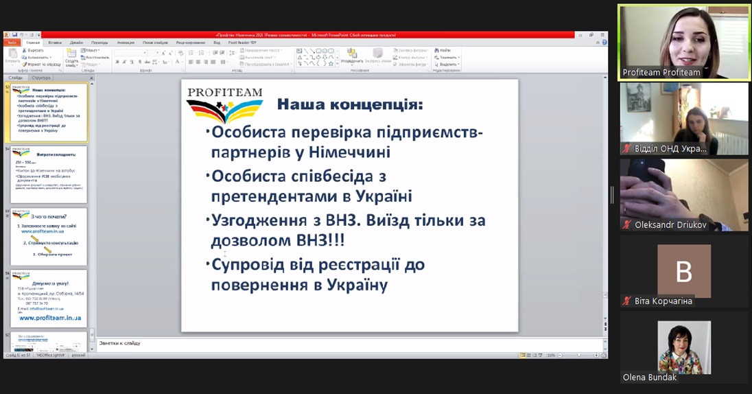Open Выделить (Select) dropdown
The height and width of the screenshot is (394, 752).
tap(447, 64)
